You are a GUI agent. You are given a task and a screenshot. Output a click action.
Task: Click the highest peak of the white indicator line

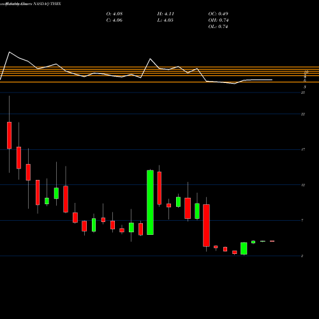coord(10,52)
